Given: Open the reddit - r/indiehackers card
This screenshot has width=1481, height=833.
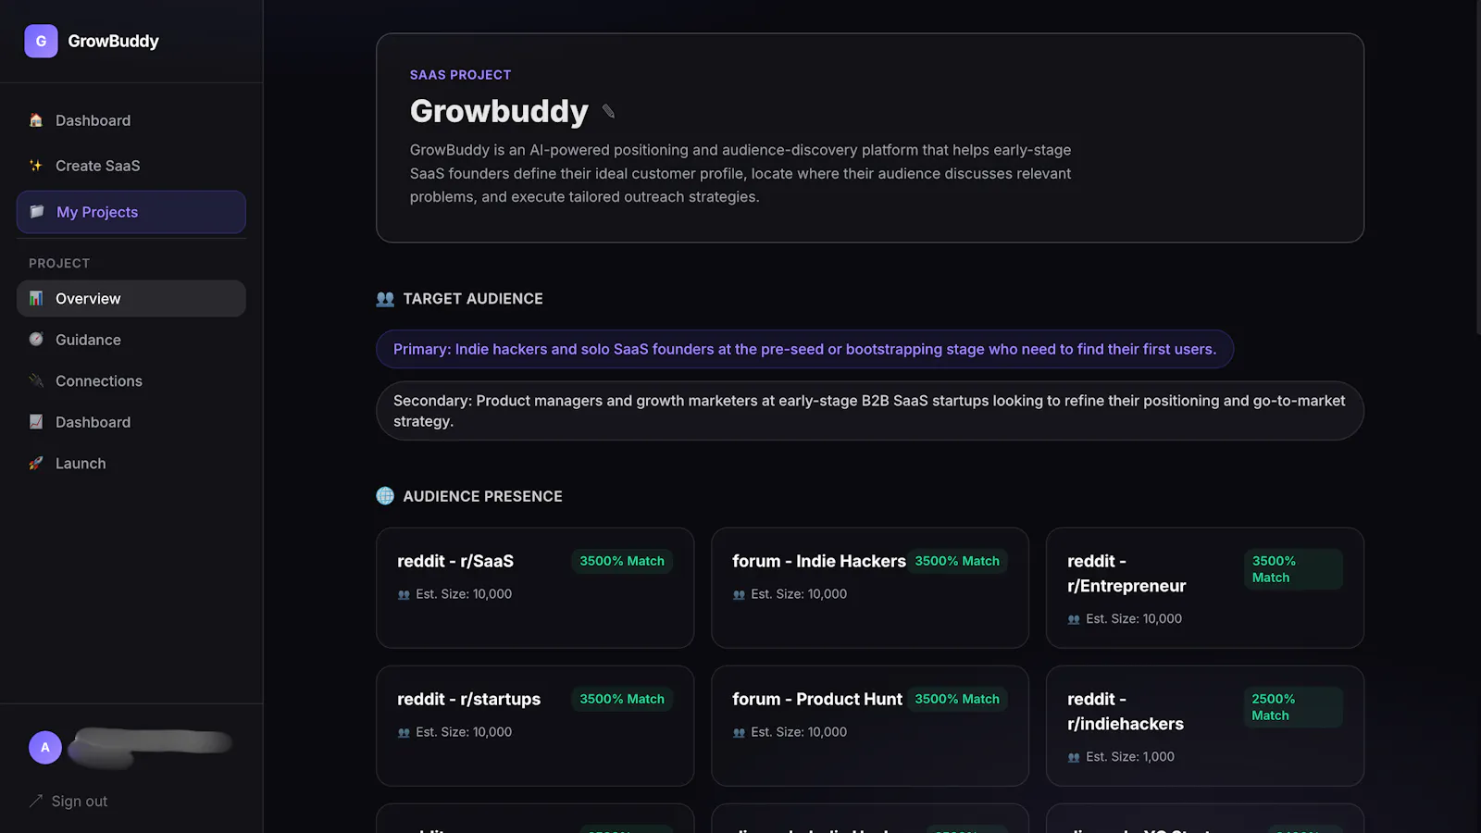Looking at the screenshot, I should pos(1205,726).
